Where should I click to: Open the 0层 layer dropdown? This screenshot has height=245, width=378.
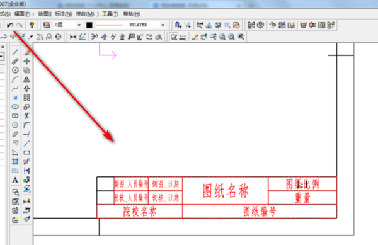tap(79, 25)
